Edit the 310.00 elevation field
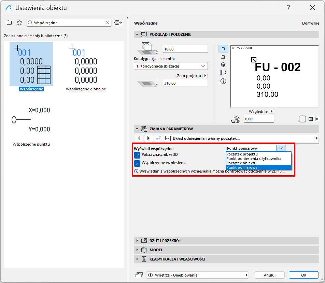The width and height of the screenshot is (325, 283). click(185, 83)
